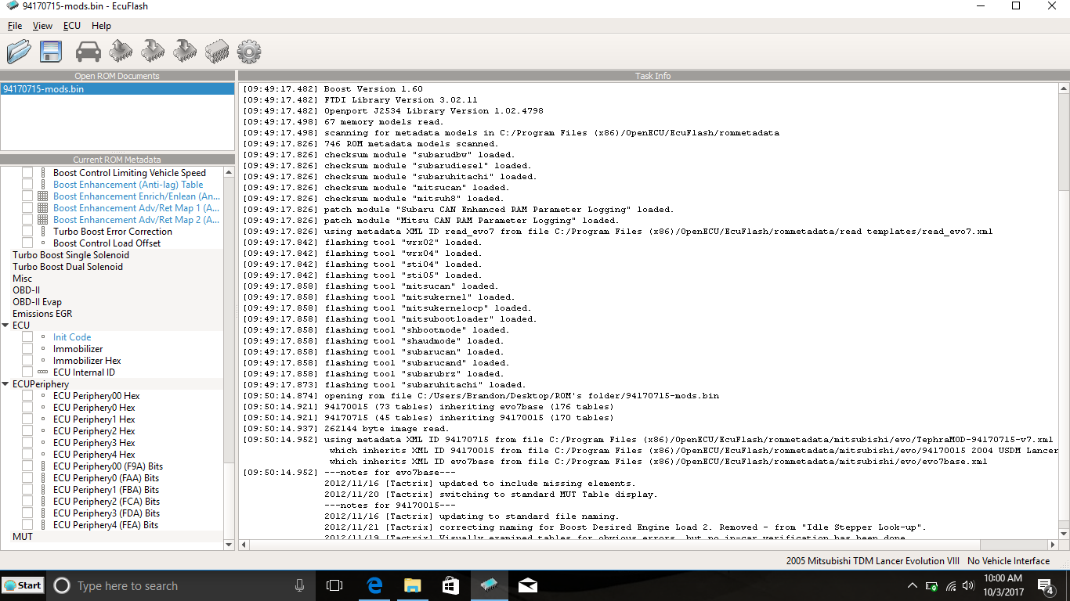The image size is (1070, 601).
Task: Collapse the ECU tree category
Action: pyautogui.click(x=6, y=326)
